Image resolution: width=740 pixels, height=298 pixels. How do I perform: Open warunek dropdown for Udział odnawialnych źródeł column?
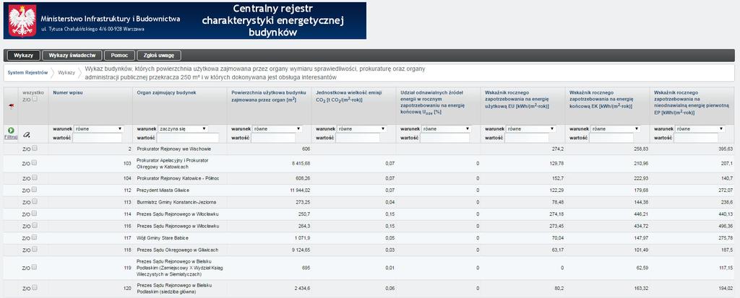pos(446,128)
